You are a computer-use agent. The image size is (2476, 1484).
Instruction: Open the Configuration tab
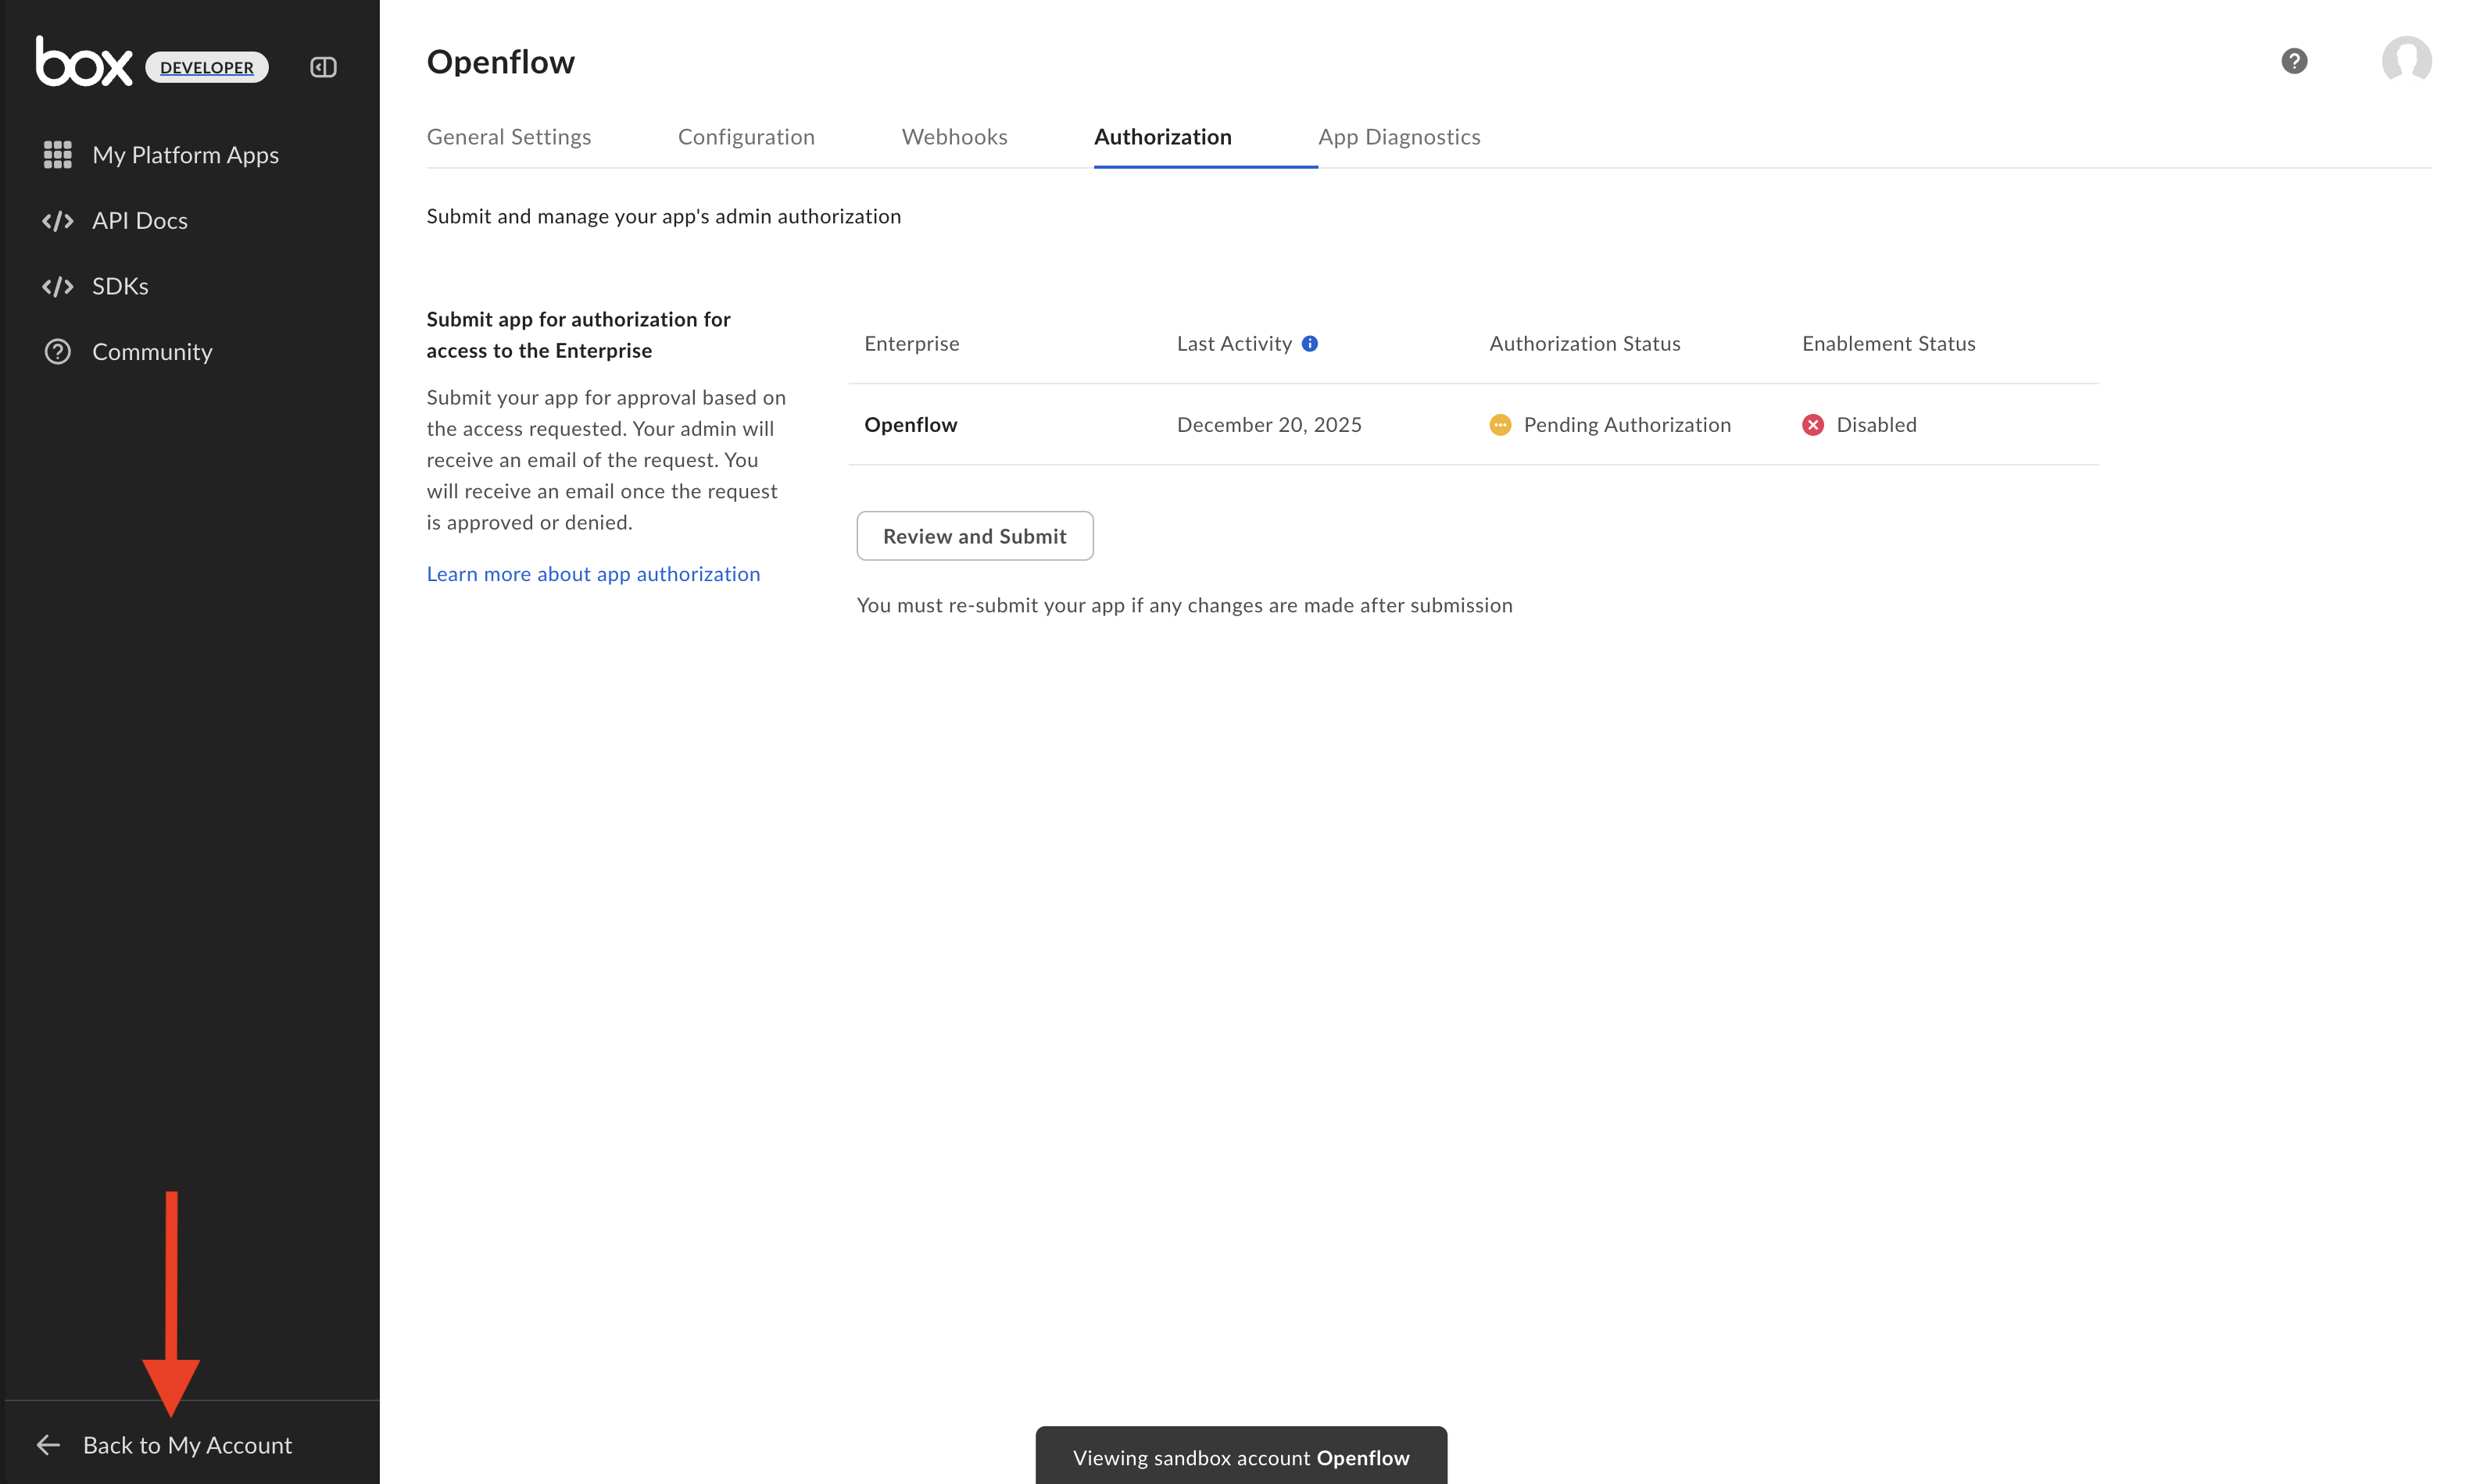746,137
